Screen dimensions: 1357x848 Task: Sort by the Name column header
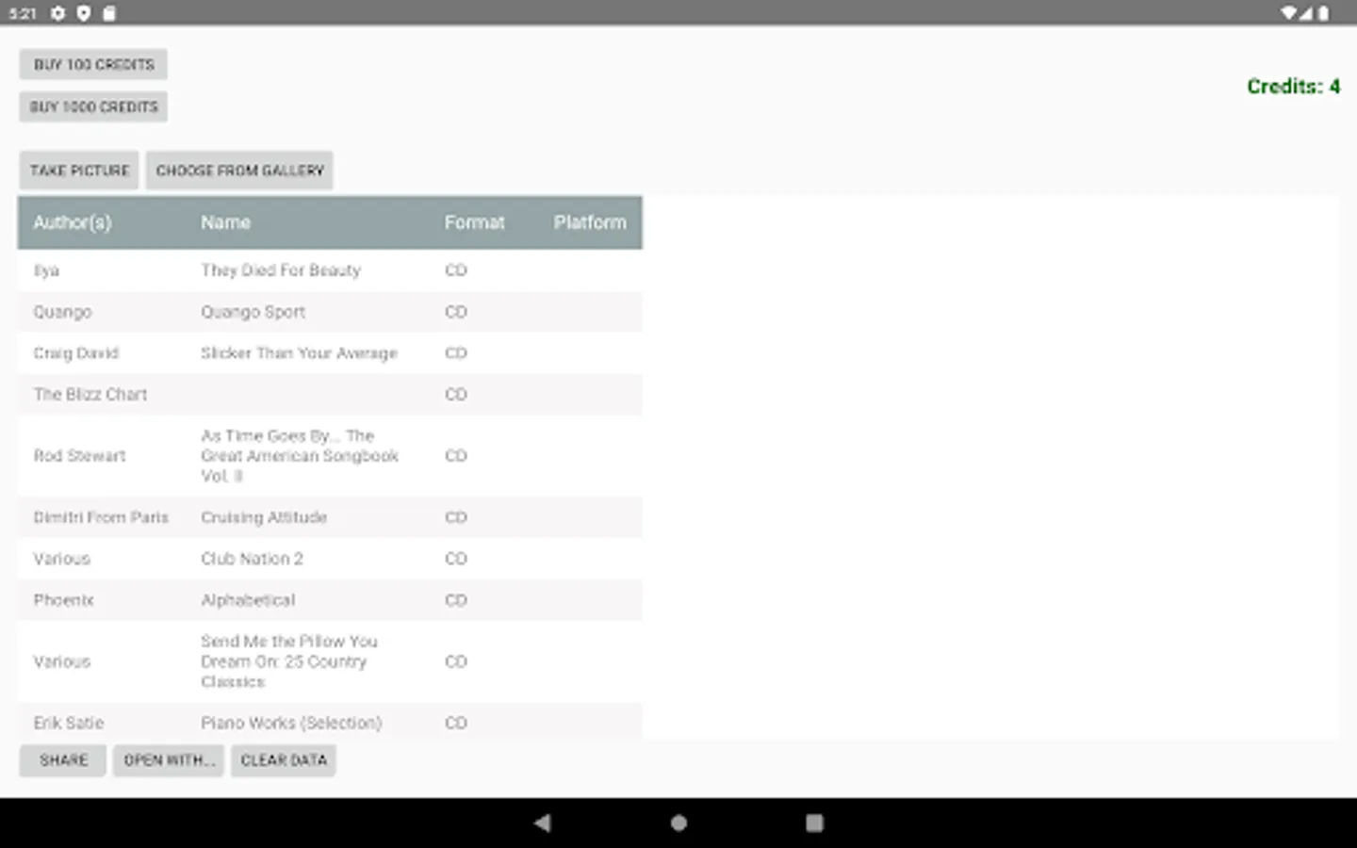225,222
